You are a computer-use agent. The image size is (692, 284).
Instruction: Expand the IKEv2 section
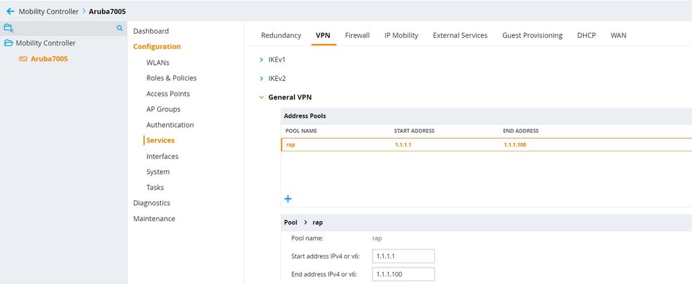click(262, 78)
